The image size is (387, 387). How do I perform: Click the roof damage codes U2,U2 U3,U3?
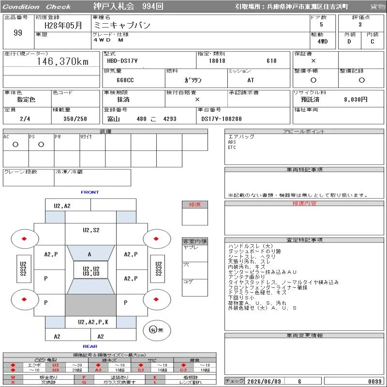91,271
